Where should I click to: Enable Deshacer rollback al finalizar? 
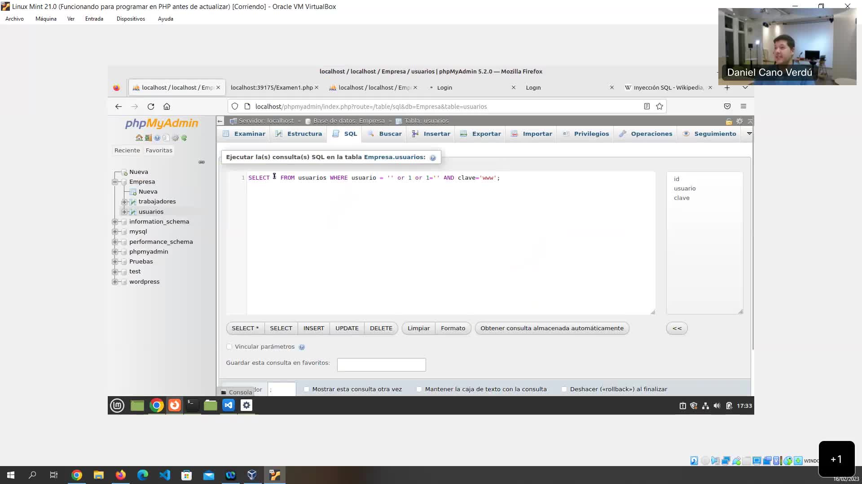[564, 389]
